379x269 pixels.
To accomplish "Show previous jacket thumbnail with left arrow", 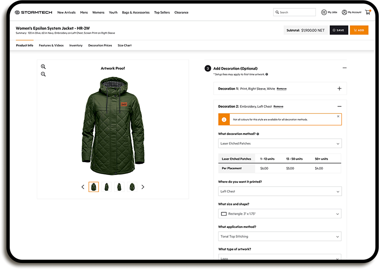I will click(x=83, y=187).
